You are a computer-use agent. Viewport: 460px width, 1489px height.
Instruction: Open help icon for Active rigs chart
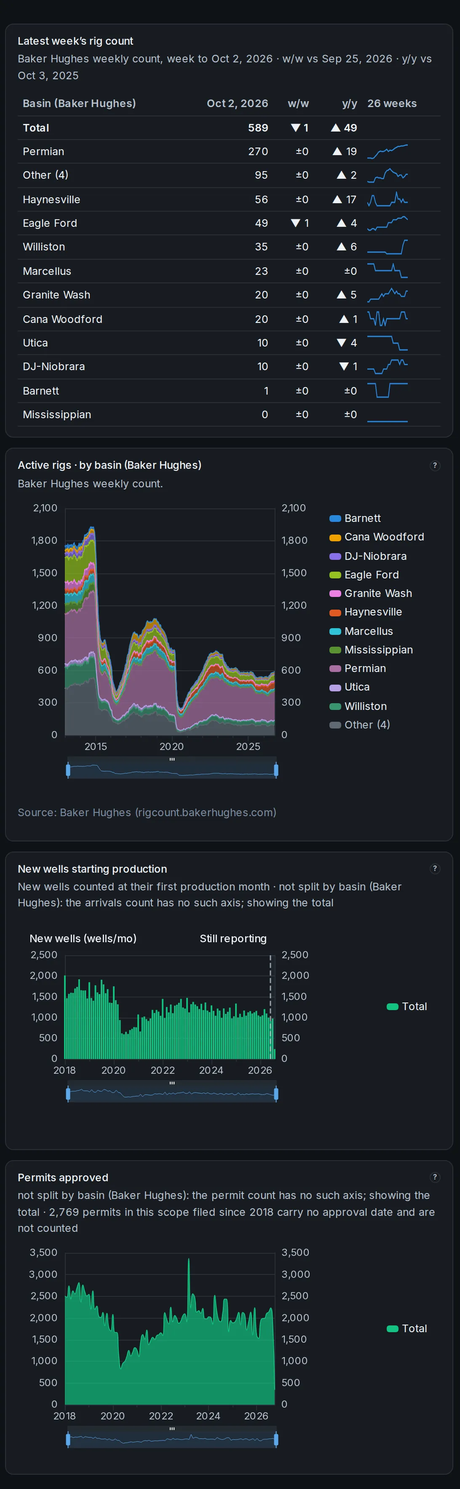[x=435, y=465]
